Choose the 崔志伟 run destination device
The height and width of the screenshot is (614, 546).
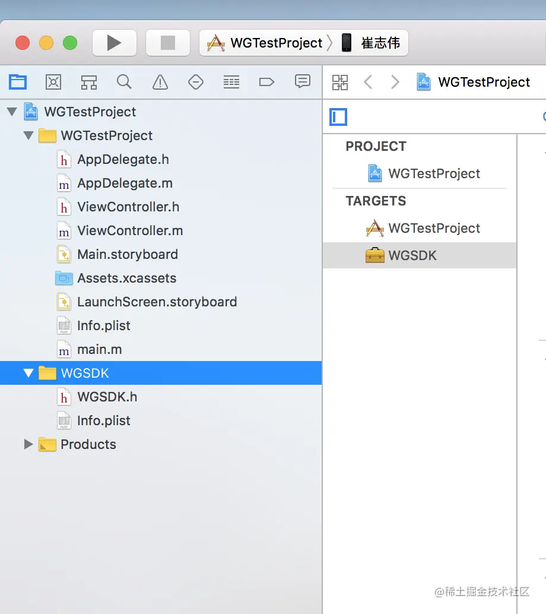pyautogui.click(x=370, y=43)
